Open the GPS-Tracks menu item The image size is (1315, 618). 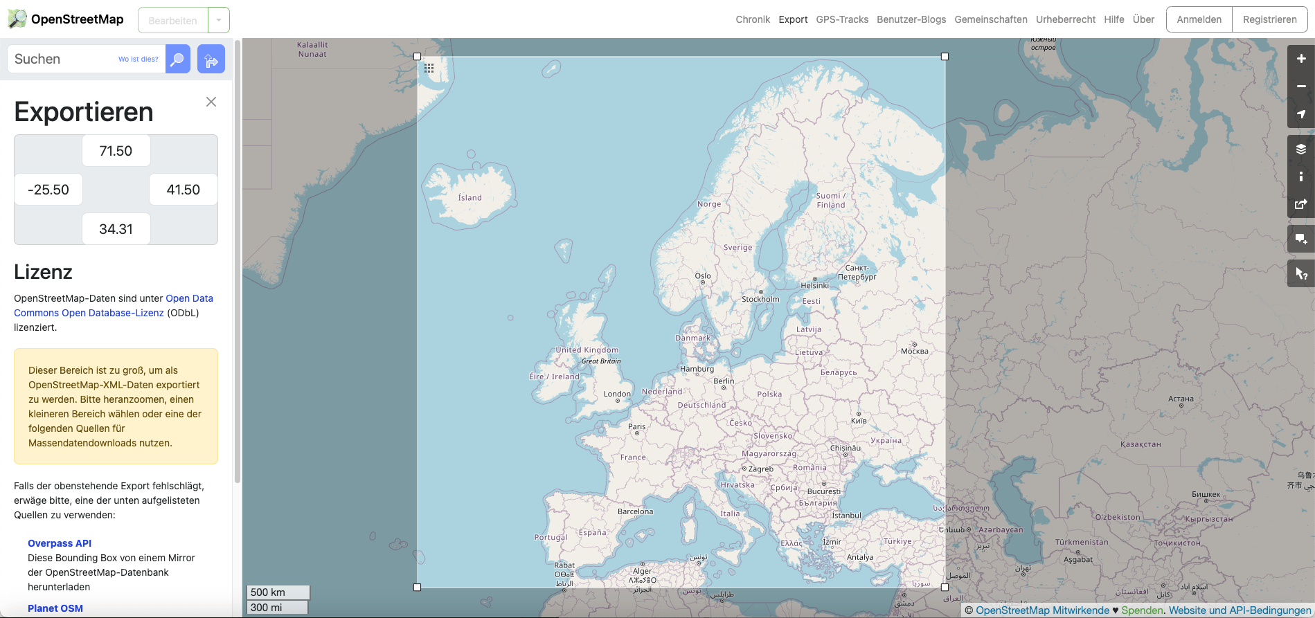tap(842, 19)
